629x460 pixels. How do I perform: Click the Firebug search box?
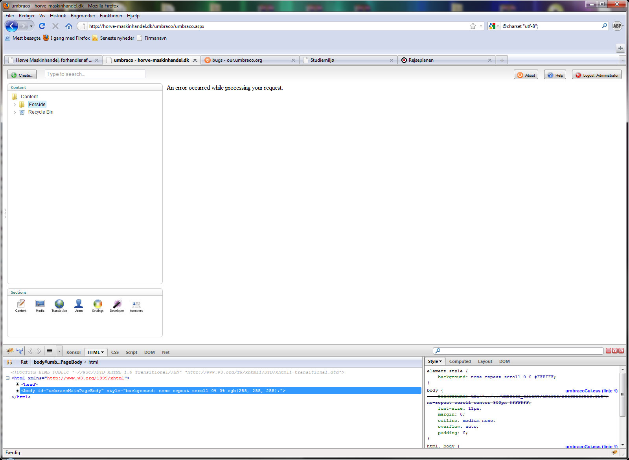pyautogui.click(x=518, y=351)
